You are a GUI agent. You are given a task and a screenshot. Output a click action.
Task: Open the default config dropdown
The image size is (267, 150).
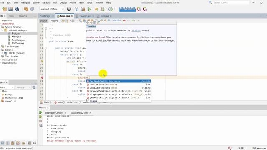[52, 9]
